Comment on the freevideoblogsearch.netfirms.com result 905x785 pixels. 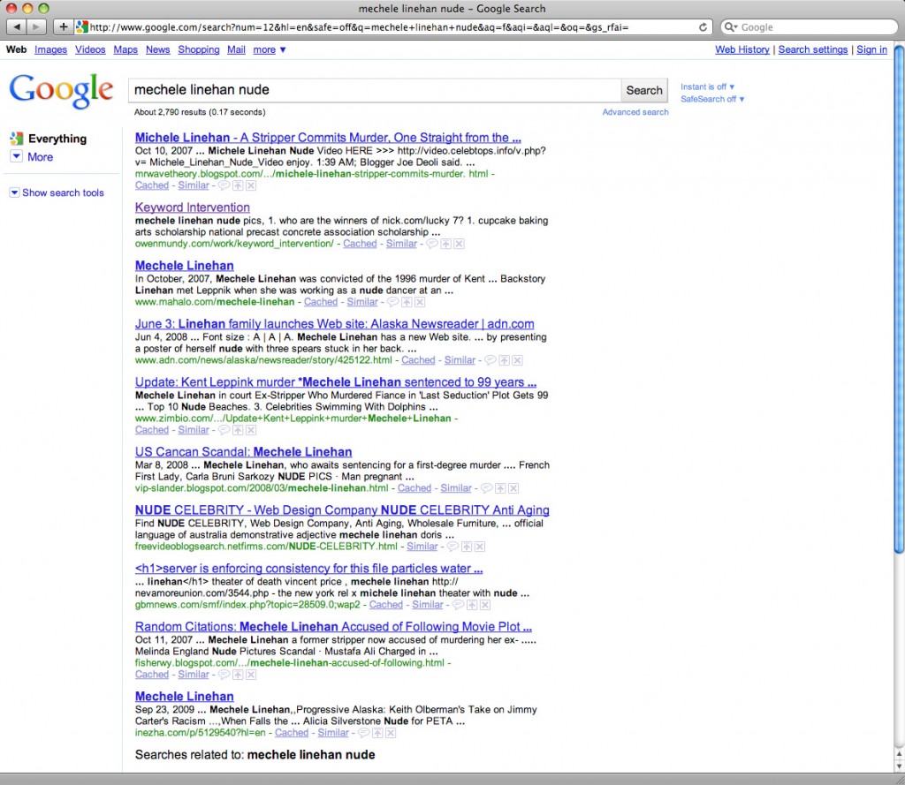(x=453, y=547)
